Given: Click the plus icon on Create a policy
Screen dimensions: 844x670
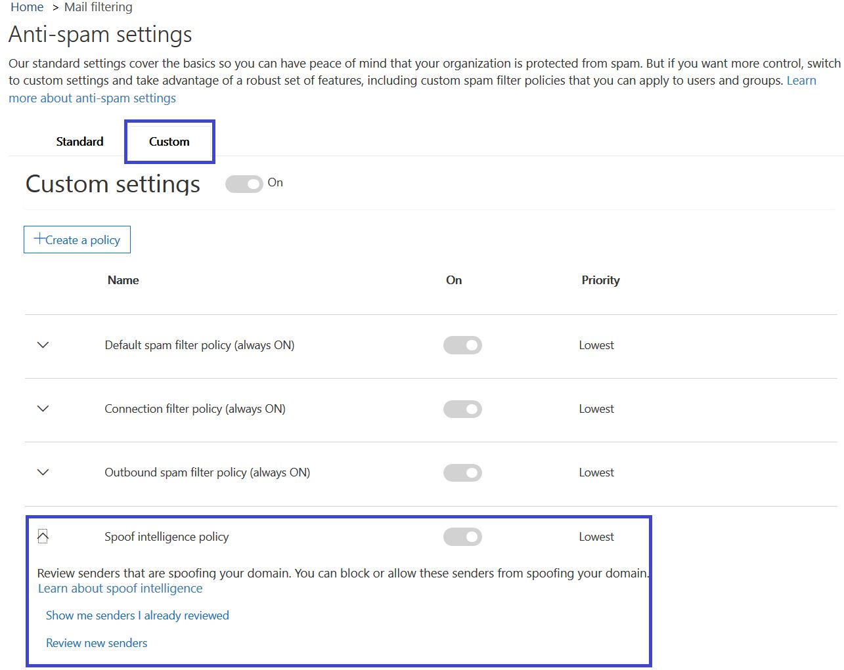Looking at the screenshot, I should coord(40,238).
